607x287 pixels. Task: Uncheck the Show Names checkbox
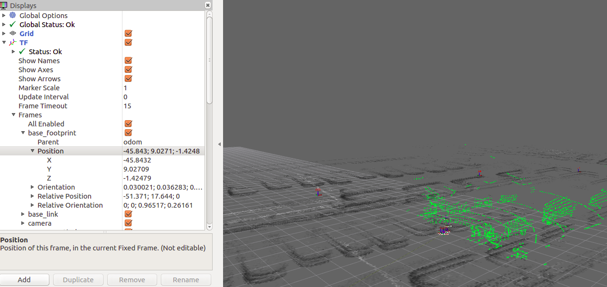(x=128, y=60)
